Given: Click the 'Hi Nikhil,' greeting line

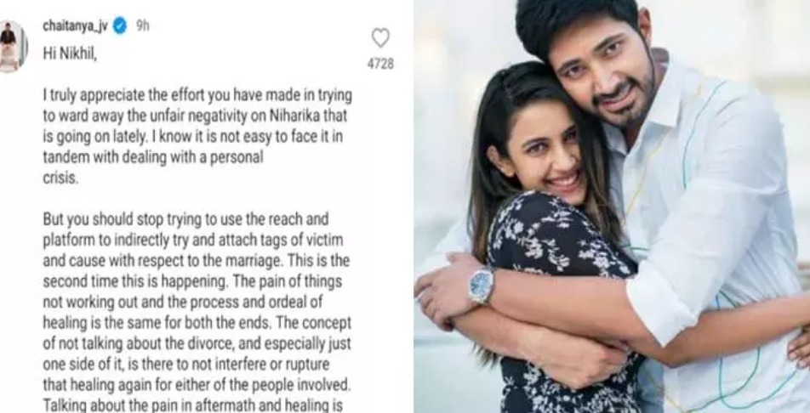Looking at the screenshot, I should click(x=70, y=54).
